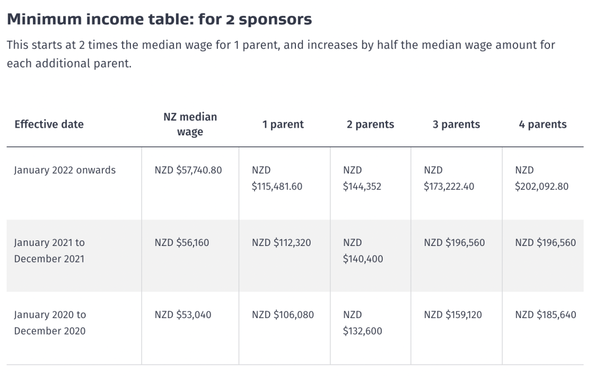Select the '1 parent' column header
This screenshot has width=594, height=378.
(x=283, y=124)
